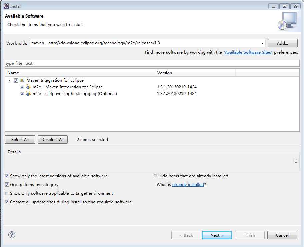Enable Hide items that are already installed
This screenshot has height=247, width=304.
(155, 176)
